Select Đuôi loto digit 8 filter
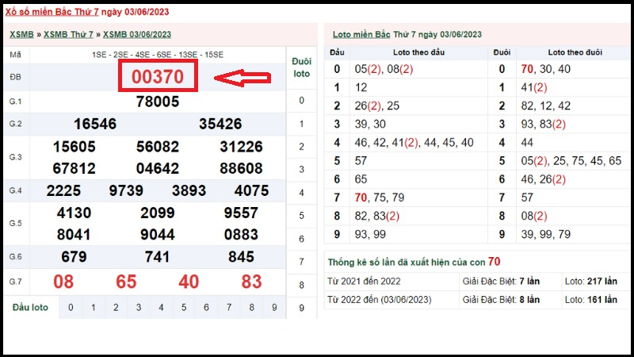The image size is (634, 357). pos(302,285)
